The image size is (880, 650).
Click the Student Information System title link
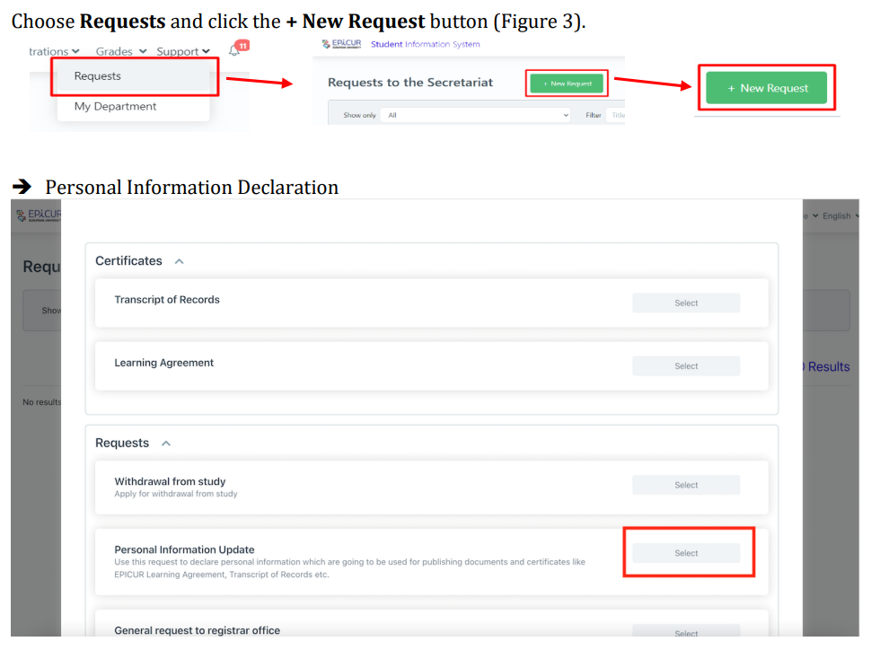tap(425, 44)
